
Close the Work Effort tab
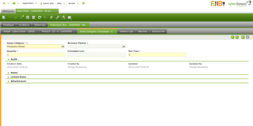coord(55,11)
